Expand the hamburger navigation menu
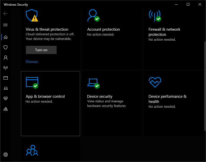This screenshot has width=206, height=162. click(x=5, y=25)
